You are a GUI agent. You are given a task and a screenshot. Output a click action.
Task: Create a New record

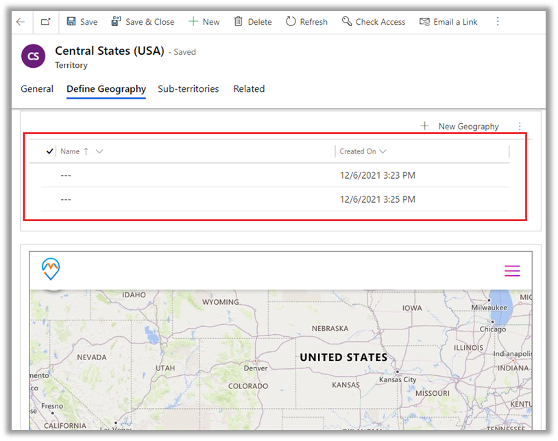click(204, 22)
